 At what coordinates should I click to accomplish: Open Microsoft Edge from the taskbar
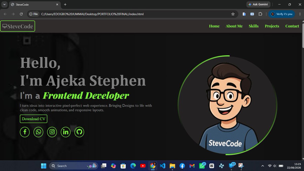coord(133,166)
